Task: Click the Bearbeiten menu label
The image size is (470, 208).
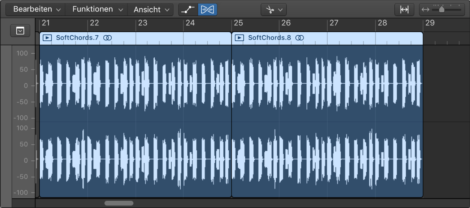Action: [x=31, y=9]
